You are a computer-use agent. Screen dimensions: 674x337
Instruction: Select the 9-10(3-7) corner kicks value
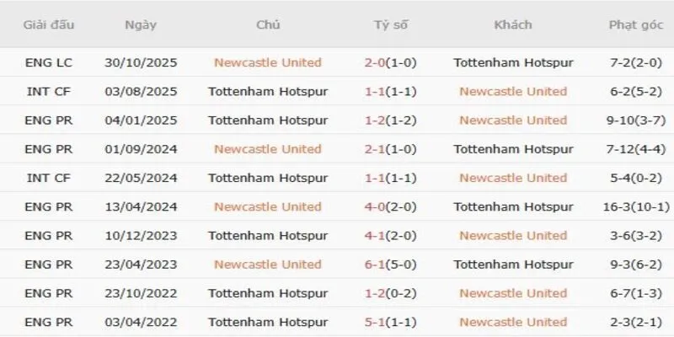(636, 120)
